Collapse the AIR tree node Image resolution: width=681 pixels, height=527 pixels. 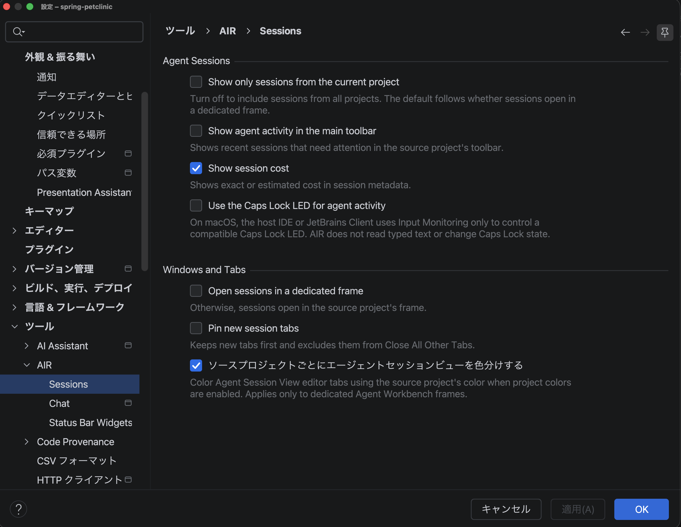pos(27,365)
